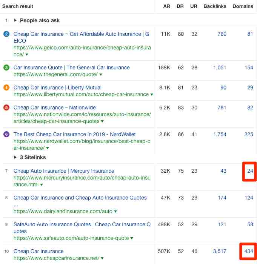Open the nerdwallet.com best-cheap-car-insurance URL
This screenshot has height=264, width=257.
(x=82, y=144)
